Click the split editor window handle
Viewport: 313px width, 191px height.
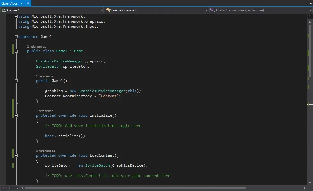pos(310,16)
